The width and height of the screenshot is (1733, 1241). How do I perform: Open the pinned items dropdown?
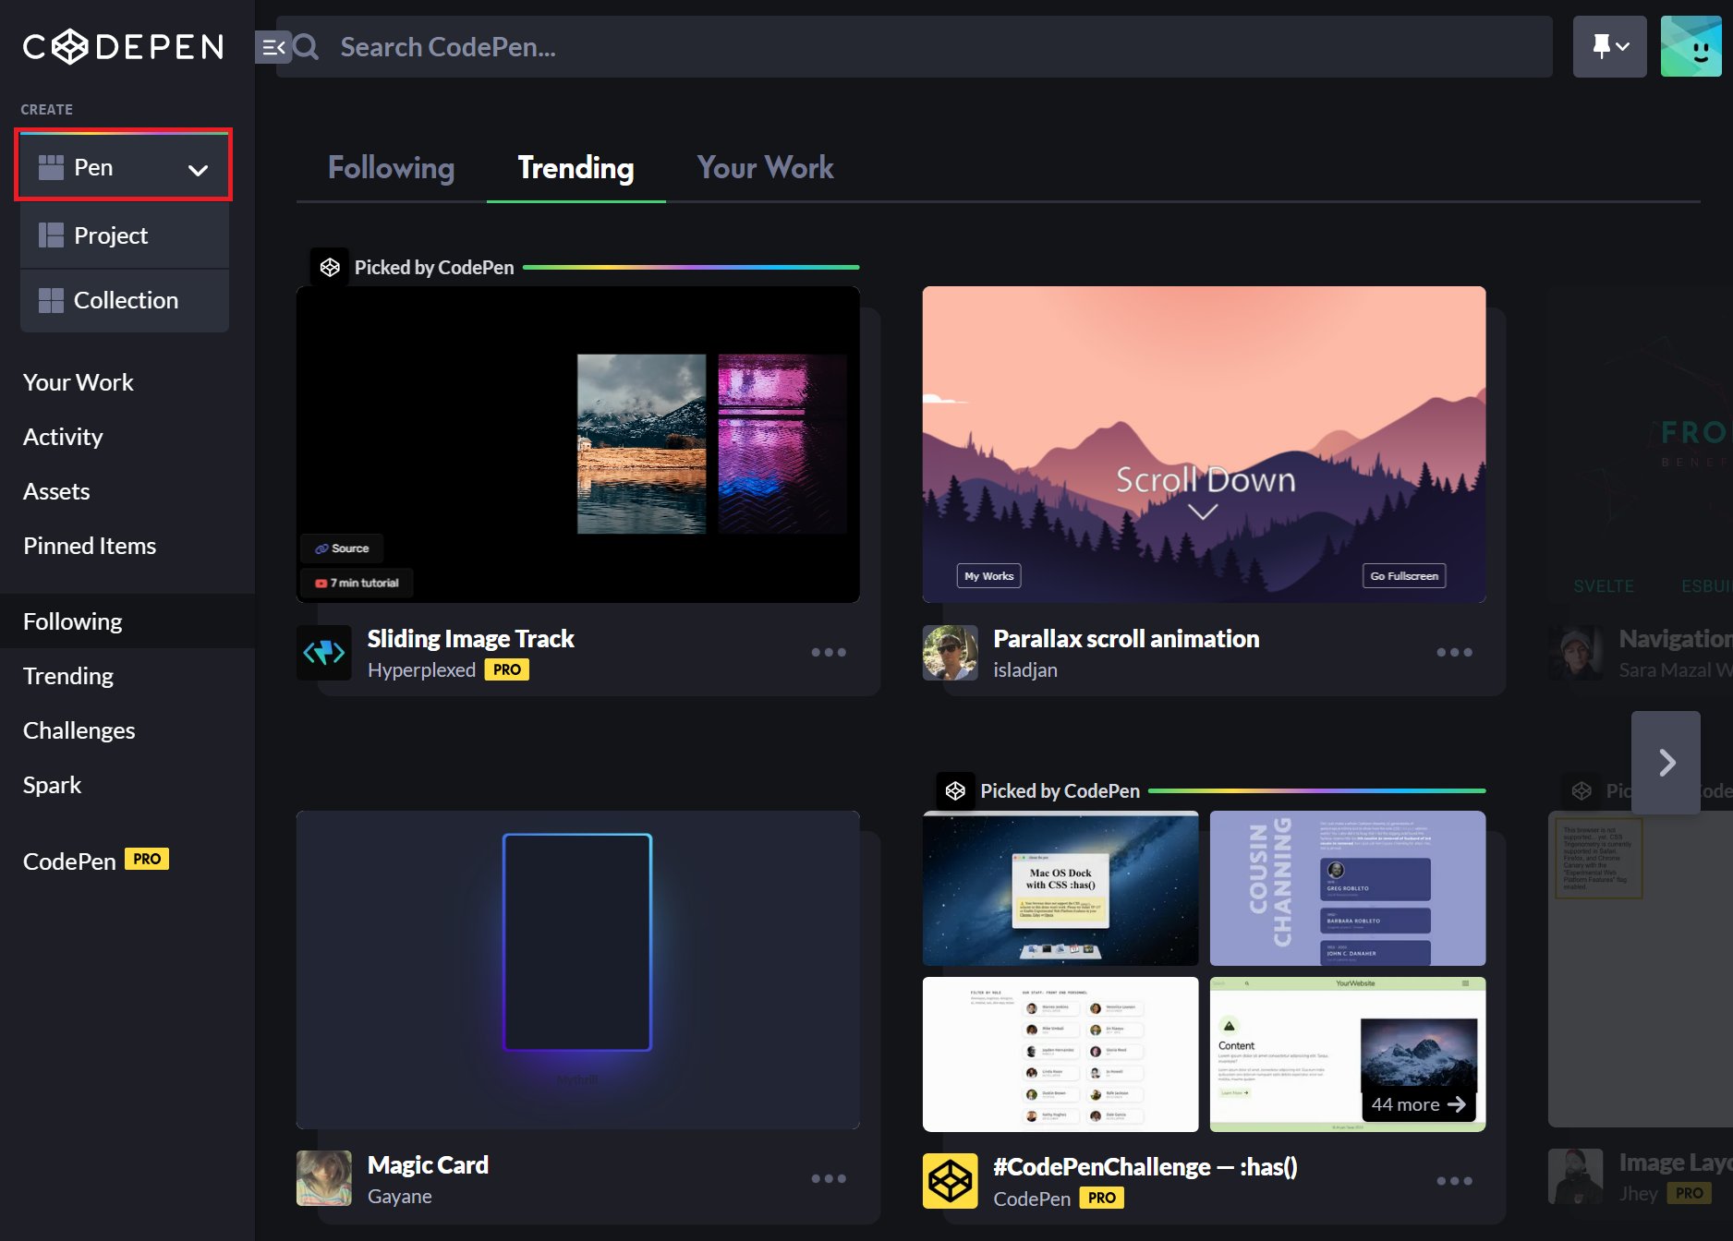click(1609, 46)
